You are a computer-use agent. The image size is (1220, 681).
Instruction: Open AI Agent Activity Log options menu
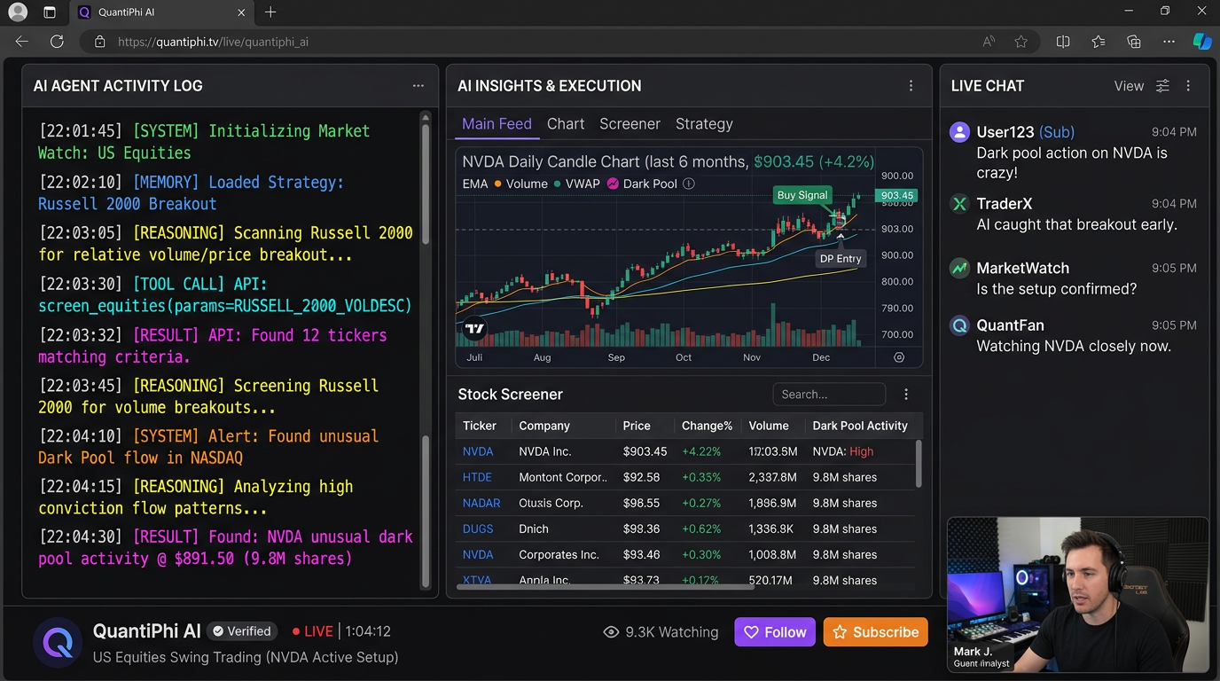[x=418, y=86]
